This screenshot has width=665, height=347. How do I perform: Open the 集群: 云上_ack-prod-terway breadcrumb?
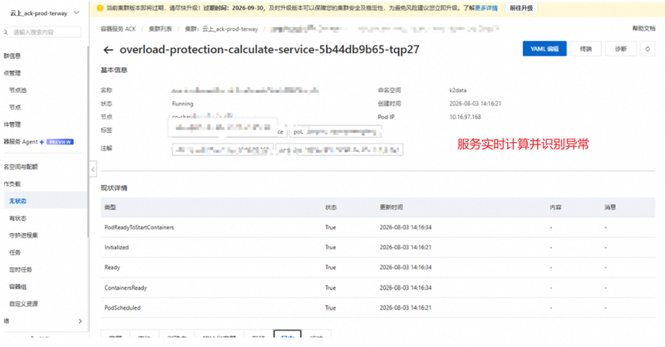pyautogui.click(x=221, y=29)
